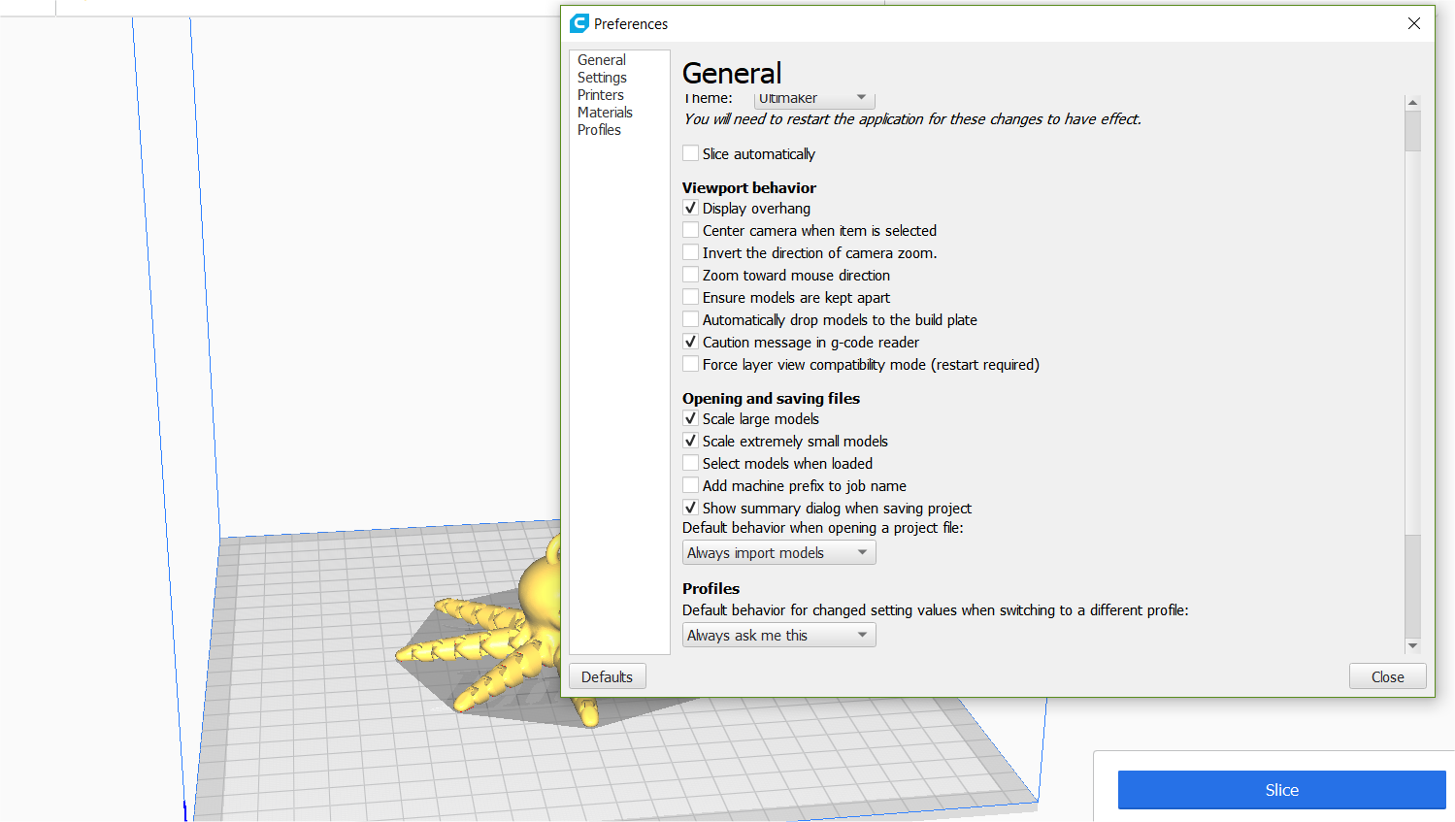Enable Slice automatically checkbox
Viewport: 1455px width, 822px height.
[x=690, y=153]
